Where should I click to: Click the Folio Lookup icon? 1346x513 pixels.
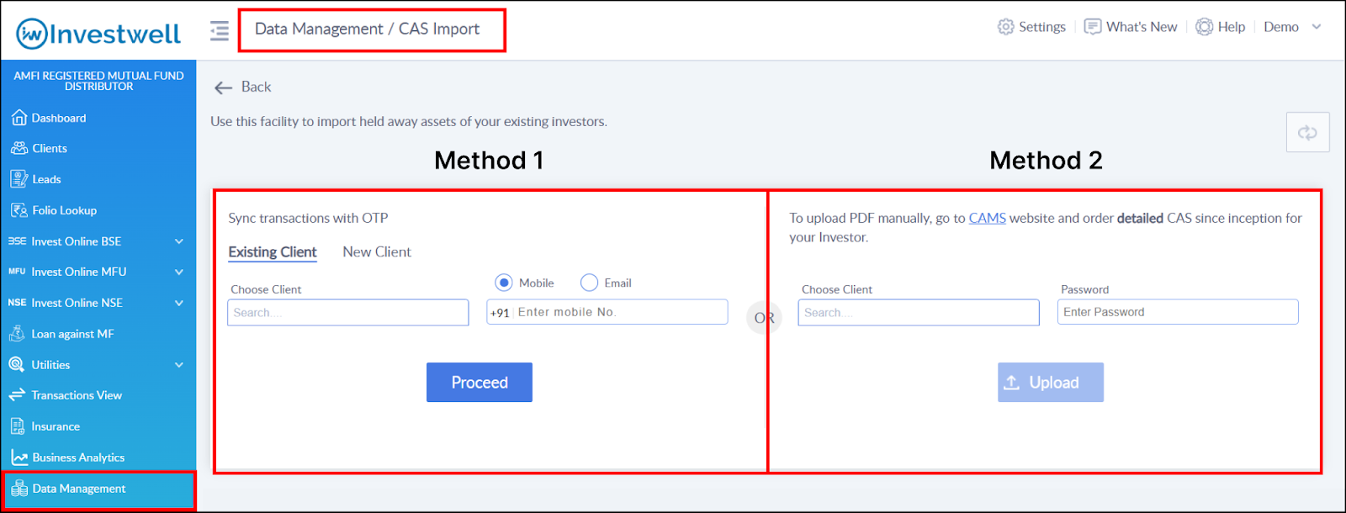click(x=19, y=210)
